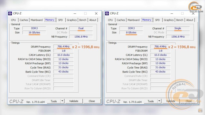Click NB Frequency value in right window
Image resolution: width=205 pixels, height=115 pixels.
(178, 37)
